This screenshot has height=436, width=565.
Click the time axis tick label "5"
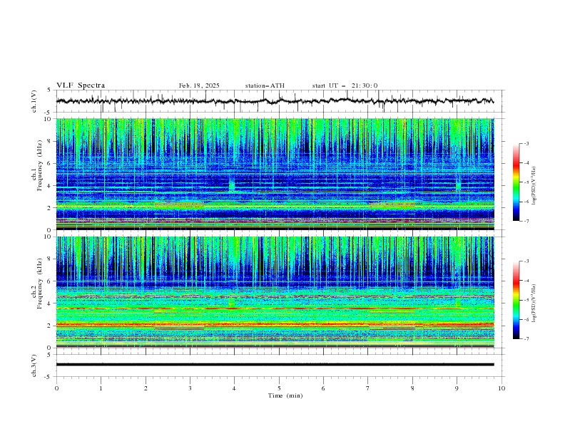pos(279,388)
